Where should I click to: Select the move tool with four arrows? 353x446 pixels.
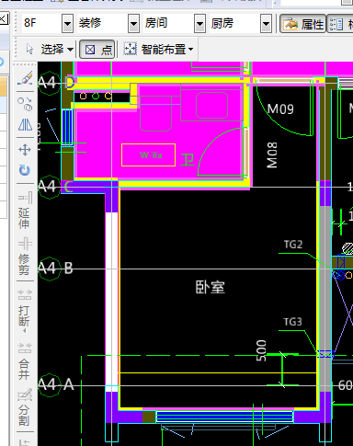(25, 150)
